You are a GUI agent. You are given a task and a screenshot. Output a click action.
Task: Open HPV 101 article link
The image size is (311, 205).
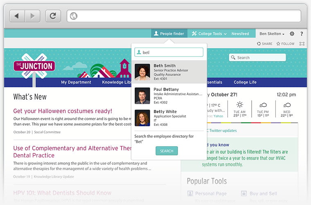62,193
